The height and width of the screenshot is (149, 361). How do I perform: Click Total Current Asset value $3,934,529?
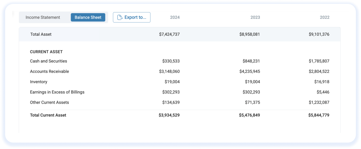(x=169, y=115)
